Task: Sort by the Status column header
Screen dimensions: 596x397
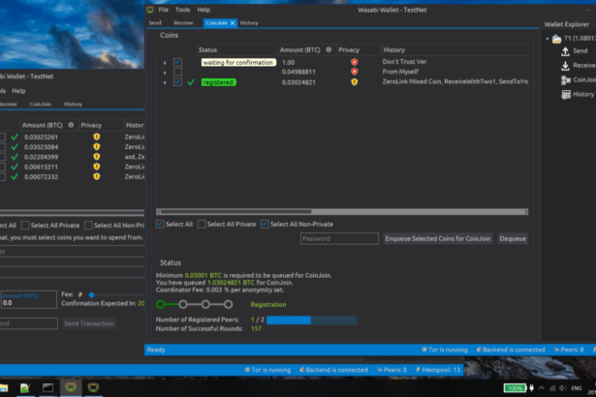Action: point(207,49)
